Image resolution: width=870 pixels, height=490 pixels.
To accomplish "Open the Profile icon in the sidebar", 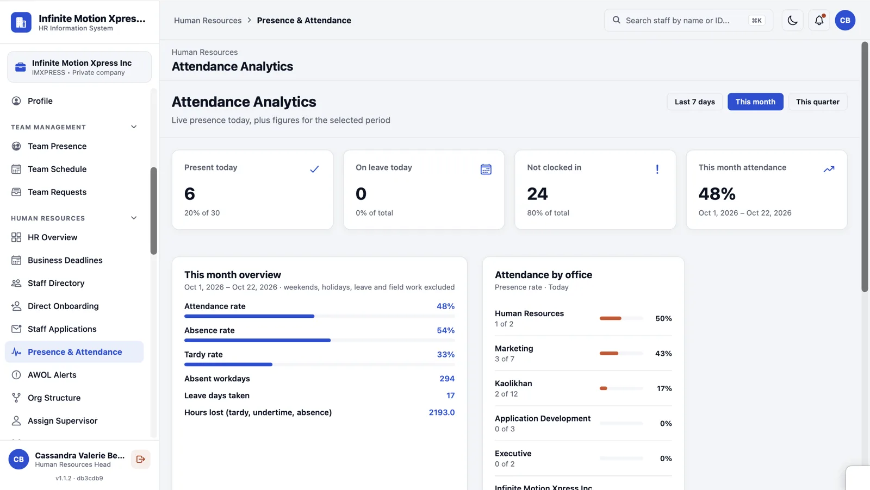I will tap(16, 101).
